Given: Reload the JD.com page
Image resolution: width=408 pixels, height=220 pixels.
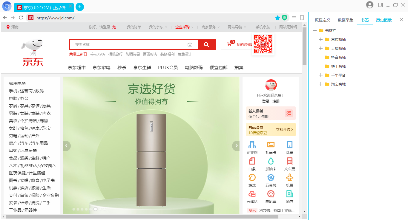Looking at the screenshot, I should pos(21,18).
